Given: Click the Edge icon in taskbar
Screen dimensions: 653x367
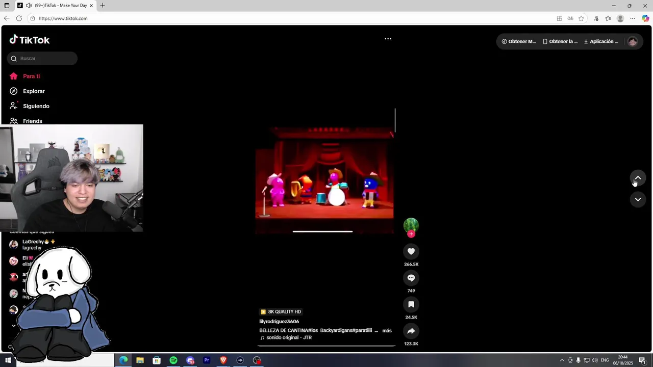Looking at the screenshot, I should pyautogui.click(x=123, y=360).
